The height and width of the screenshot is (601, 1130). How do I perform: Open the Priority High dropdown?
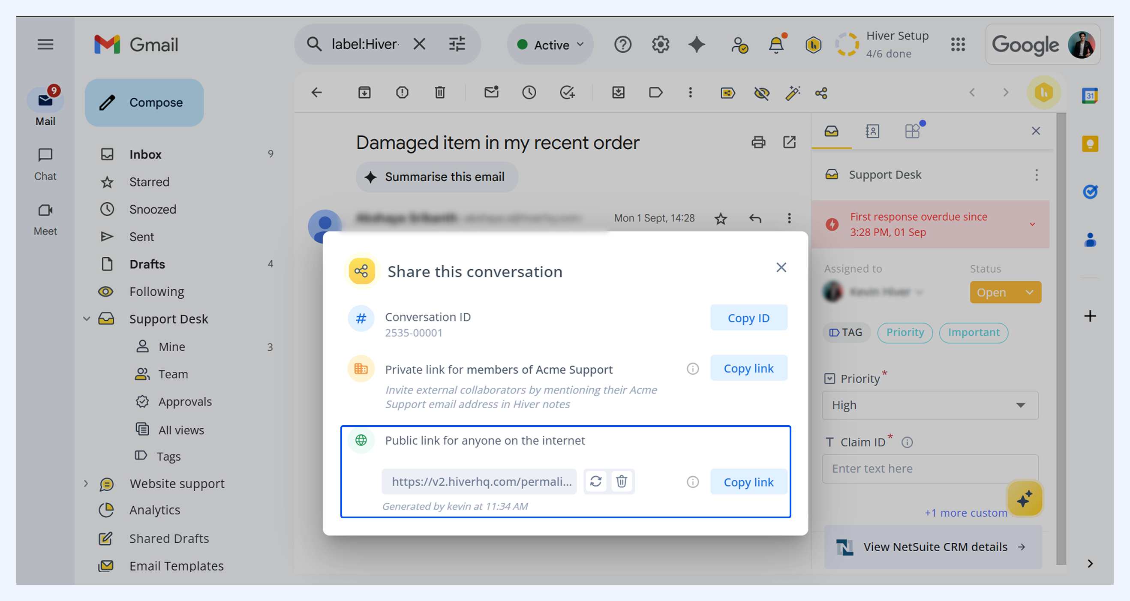930,406
